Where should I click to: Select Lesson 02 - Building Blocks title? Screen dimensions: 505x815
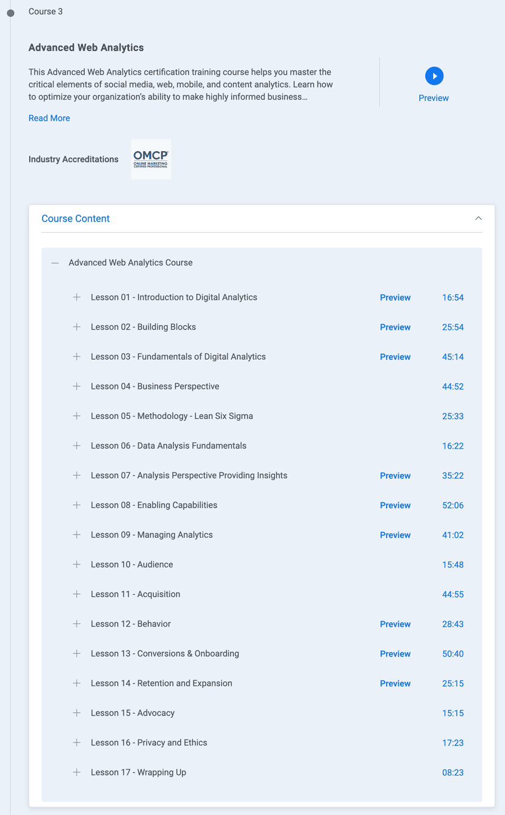144,327
